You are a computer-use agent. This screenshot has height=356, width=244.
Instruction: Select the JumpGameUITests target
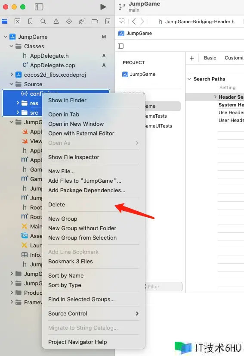pyautogui.click(x=159, y=126)
